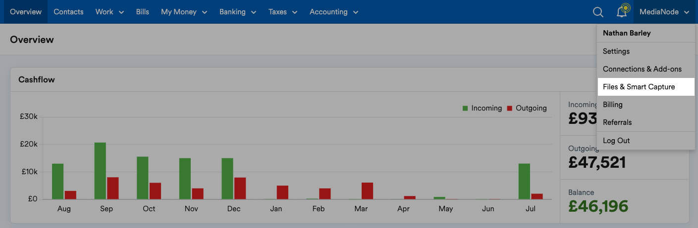Click the green Incoming legend swatch

(x=465, y=108)
